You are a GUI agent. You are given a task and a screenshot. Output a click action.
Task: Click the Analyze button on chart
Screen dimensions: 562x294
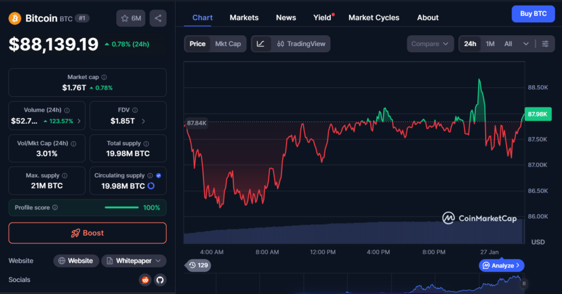[502, 265]
